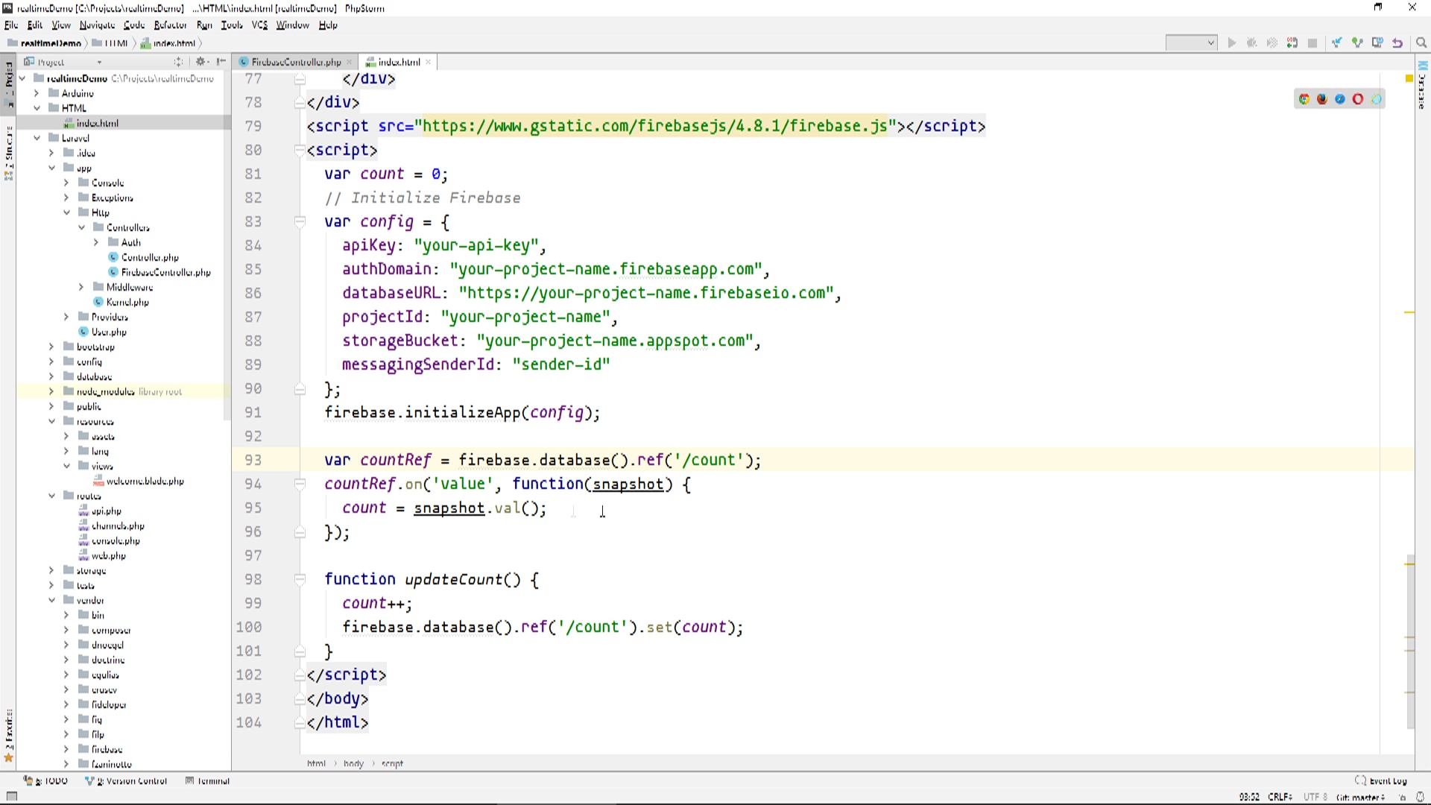Click the Structure side tab

(9, 153)
